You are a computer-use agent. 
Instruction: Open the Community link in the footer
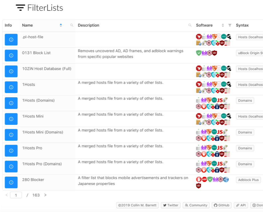click(196, 205)
